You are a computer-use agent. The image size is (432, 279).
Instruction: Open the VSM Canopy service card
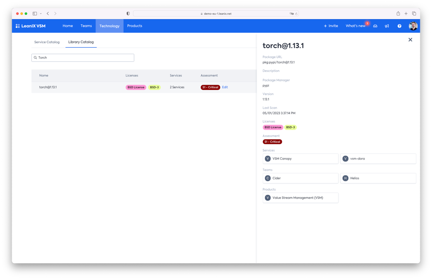pyautogui.click(x=301, y=159)
